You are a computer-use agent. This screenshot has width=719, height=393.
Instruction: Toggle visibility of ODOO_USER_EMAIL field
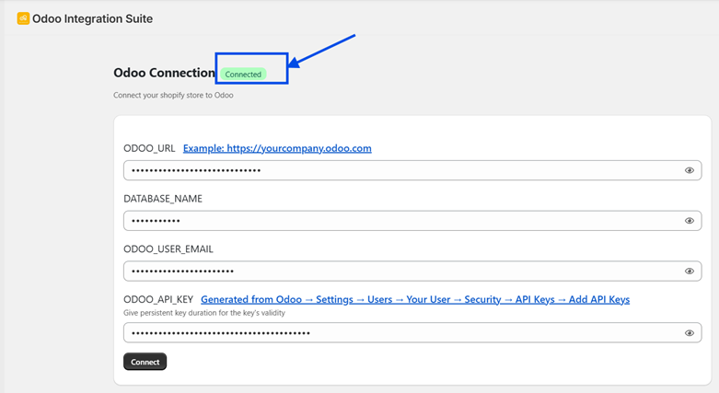(x=690, y=272)
